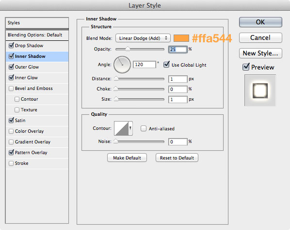Image resolution: width=290 pixels, height=230 pixels.
Task: Select the Inner Shadow style row
Action: (x=37, y=56)
